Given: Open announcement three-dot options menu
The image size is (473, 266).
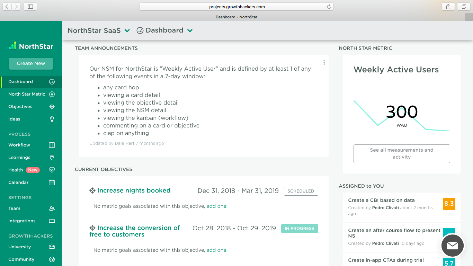Looking at the screenshot, I should [x=324, y=62].
